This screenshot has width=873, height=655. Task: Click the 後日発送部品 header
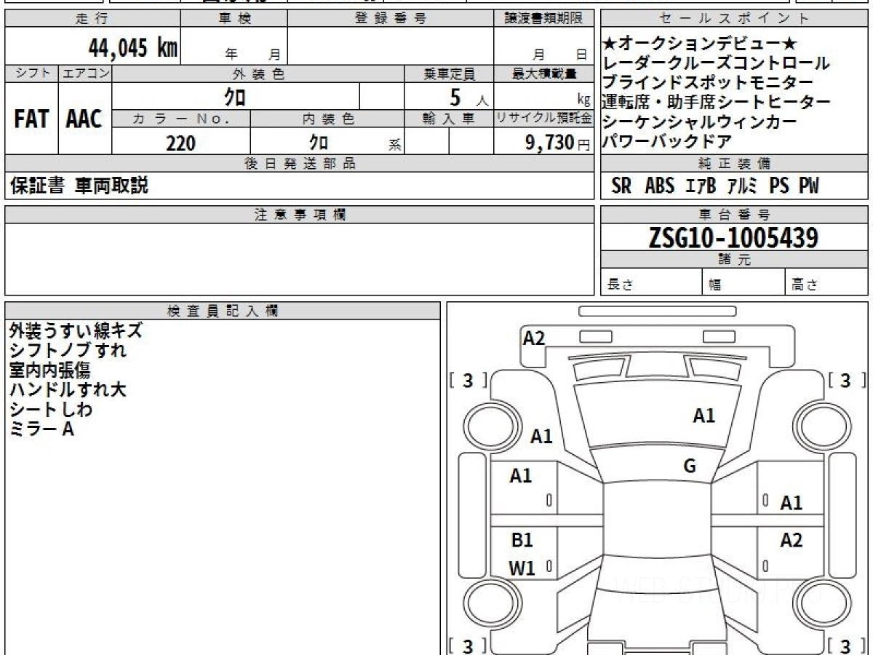pos(299,164)
